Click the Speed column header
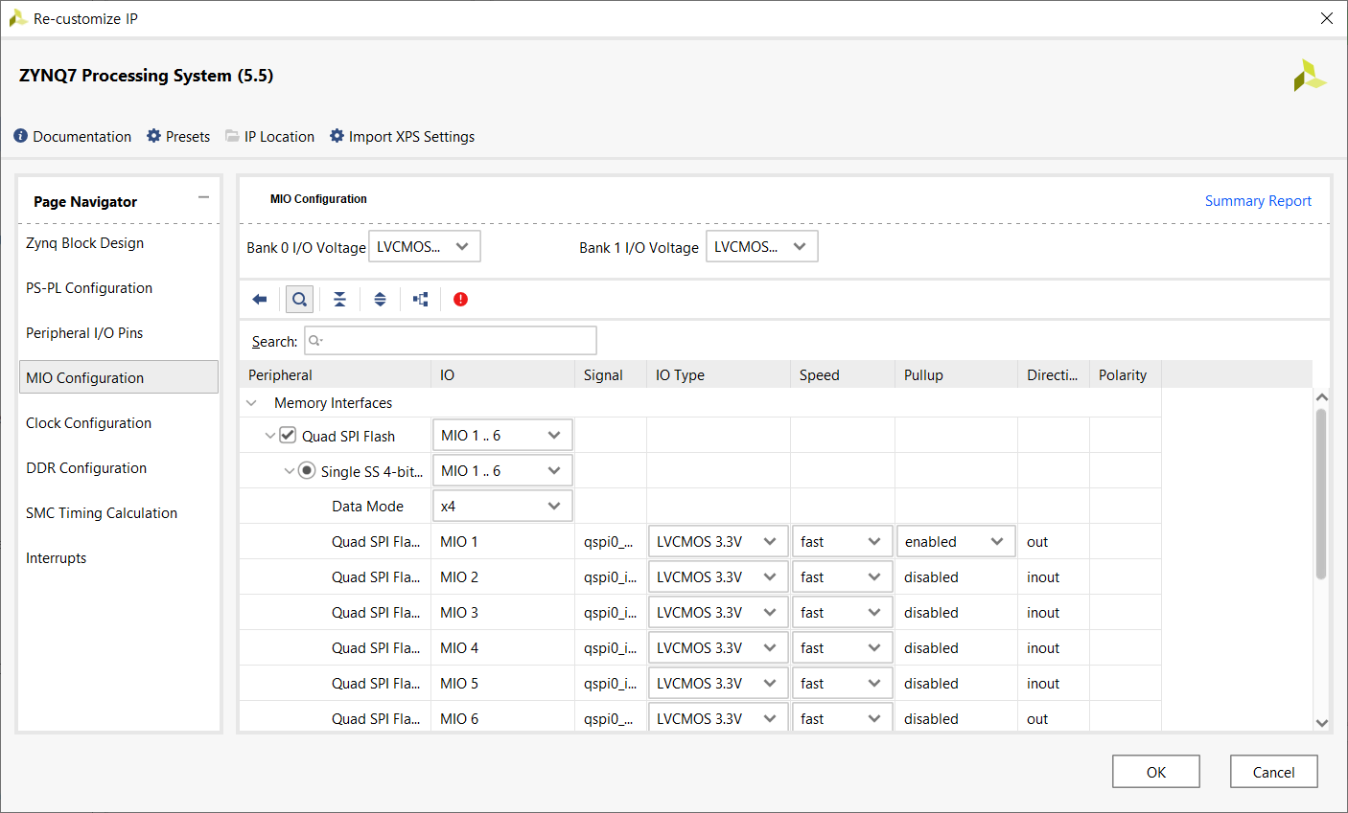The width and height of the screenshot is (1348, 813). [x=843, y=375]
